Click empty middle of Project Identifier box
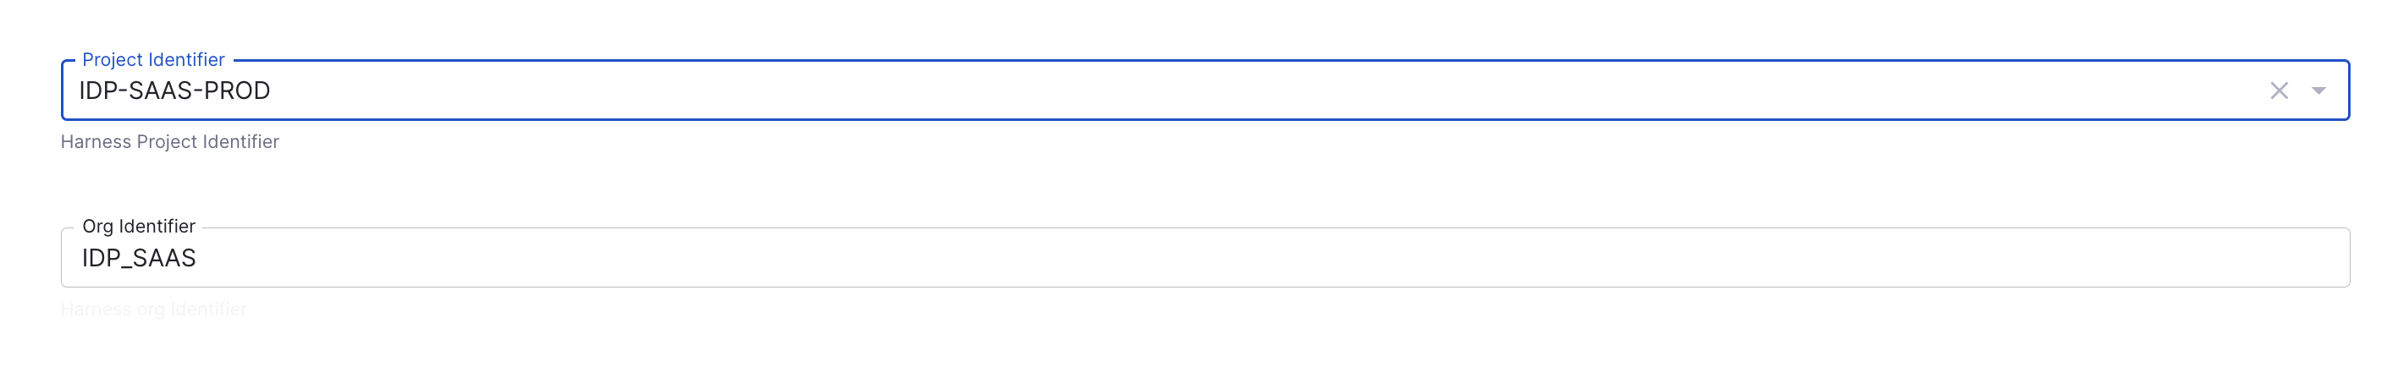The height and width of the screenshot is (367, 2387). 1205,90
